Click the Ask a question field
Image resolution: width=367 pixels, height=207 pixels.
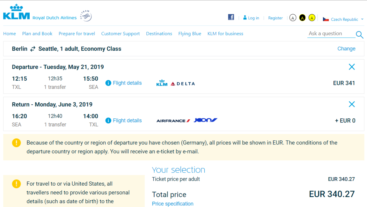click(x=330, y=34)
